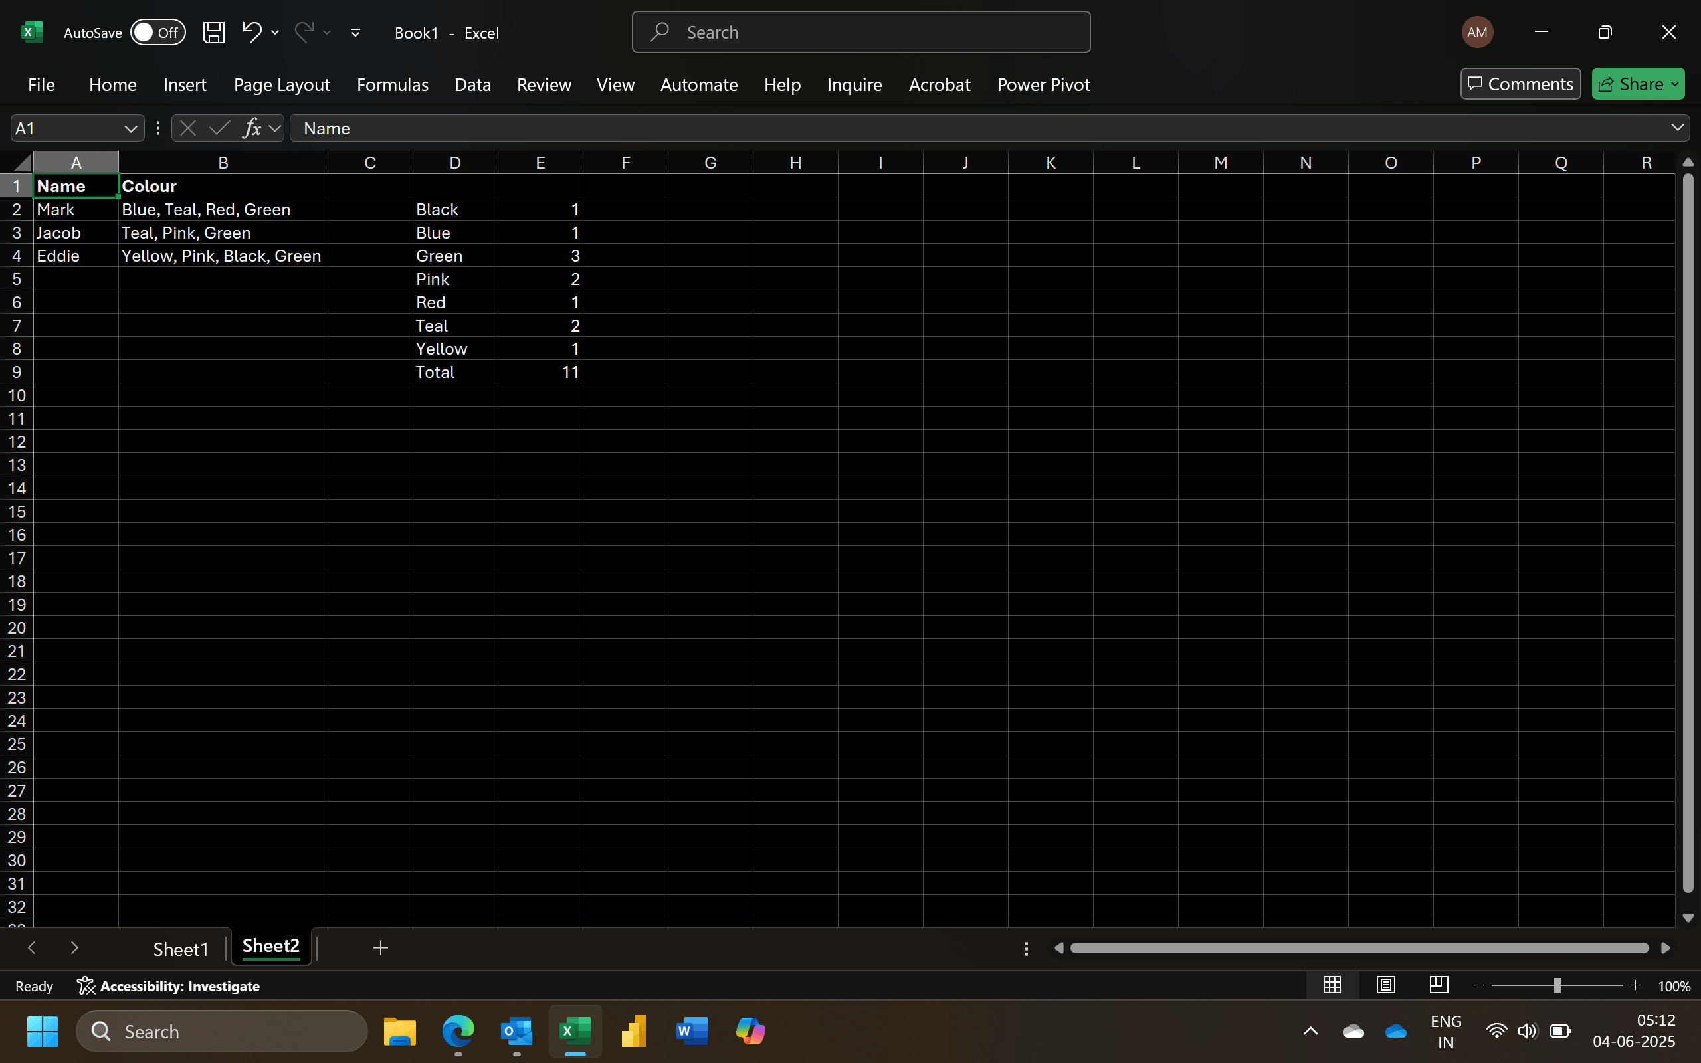
Task: Click the vertical scroll down arrow
Action: [1688, 918]
